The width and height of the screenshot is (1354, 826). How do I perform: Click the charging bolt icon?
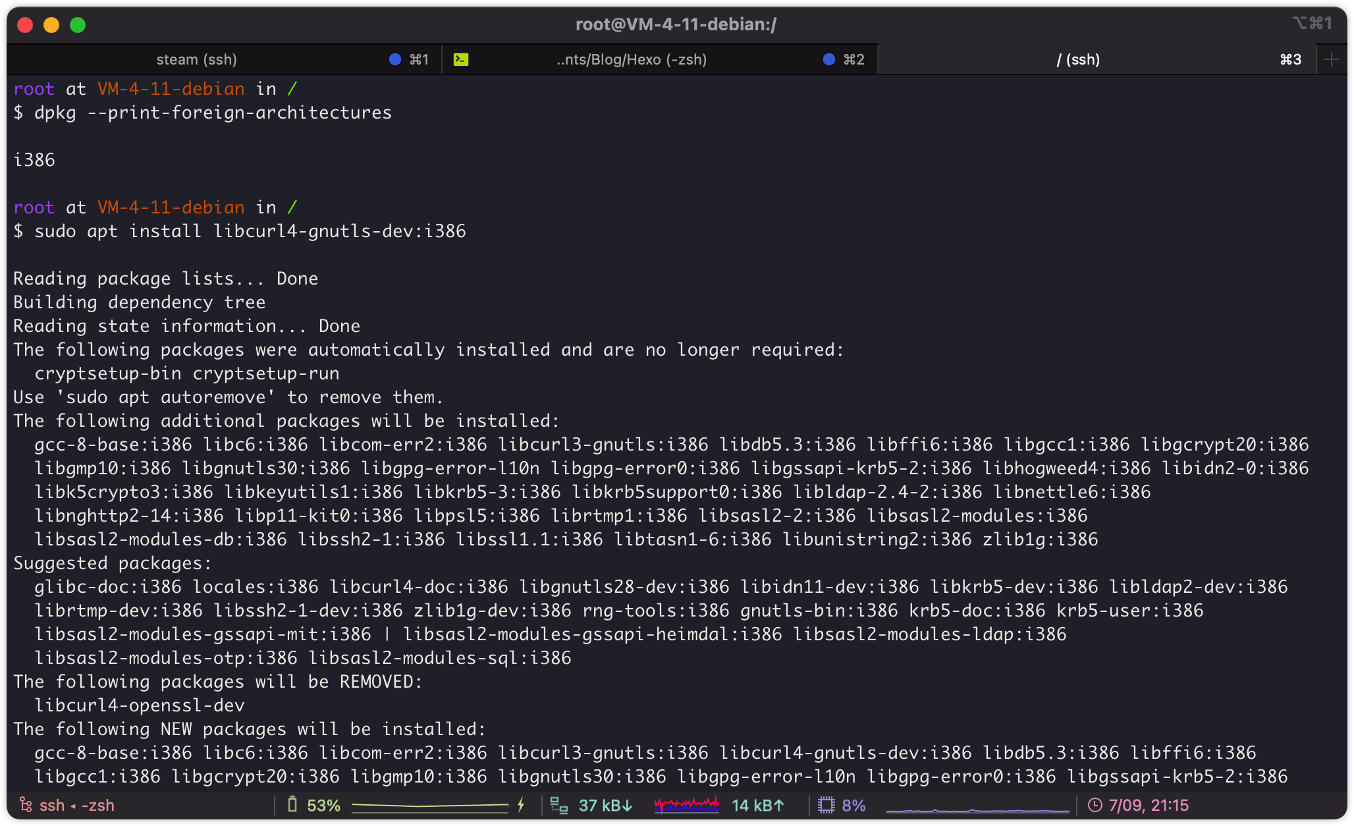[521, 805]
